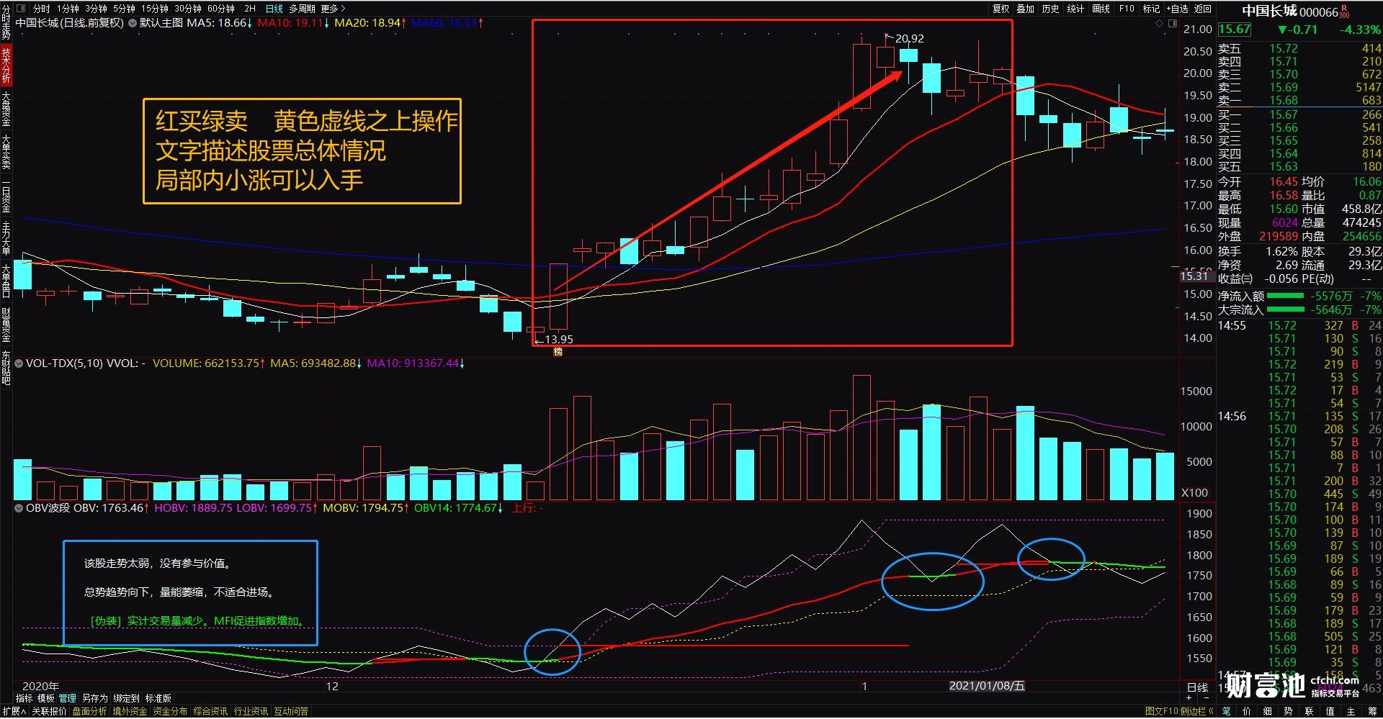1383x719 pixels.
Task: Open 画线 drawing tools
Action: pos(1101,9)
